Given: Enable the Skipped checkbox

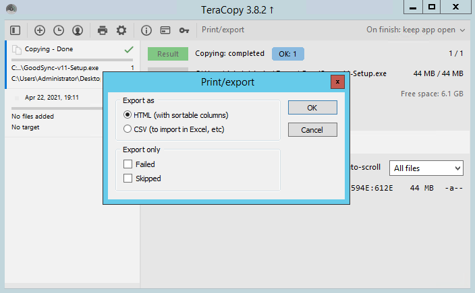Looking at the screenshot, I should pos(128,178).
